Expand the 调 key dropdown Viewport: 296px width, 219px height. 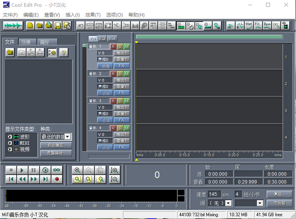[229, 203]
